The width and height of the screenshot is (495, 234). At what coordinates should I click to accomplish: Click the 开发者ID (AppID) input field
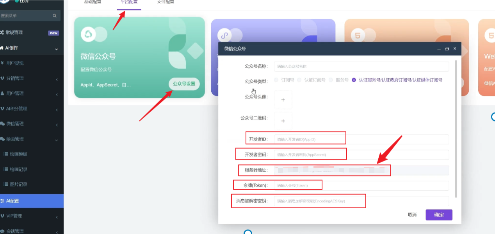[361, 139]
